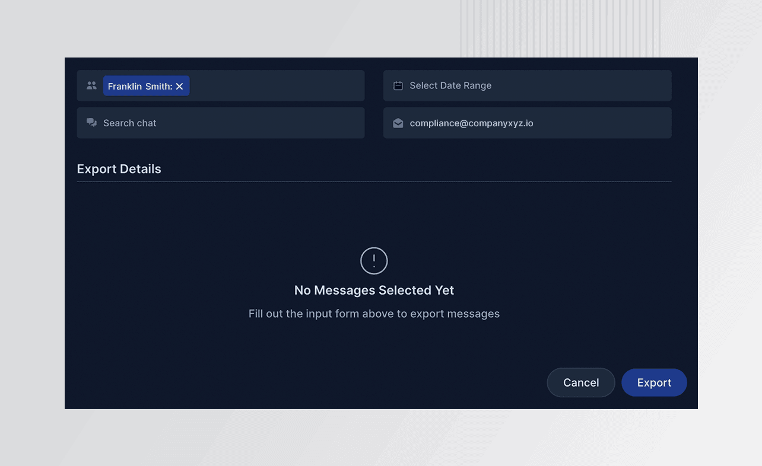Open the Select Date Range picker

click(527, 85)
